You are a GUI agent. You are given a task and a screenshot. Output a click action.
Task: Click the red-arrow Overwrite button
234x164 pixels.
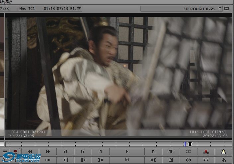[x=15, y=152]
